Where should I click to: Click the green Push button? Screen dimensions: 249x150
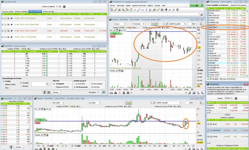click(x=194, y=6)
